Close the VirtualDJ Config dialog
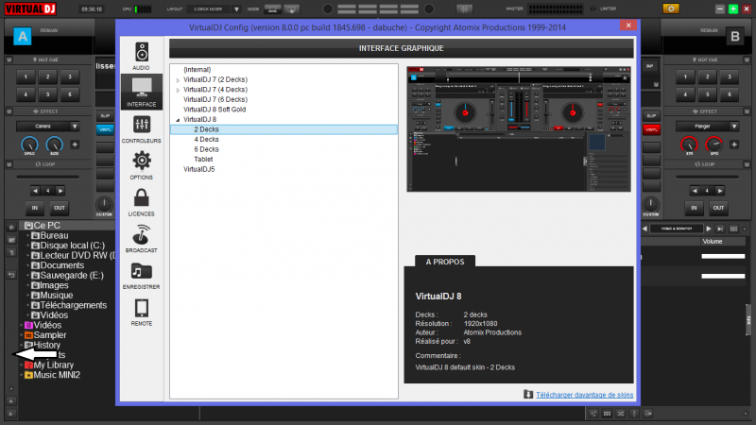 click(628, 25)
